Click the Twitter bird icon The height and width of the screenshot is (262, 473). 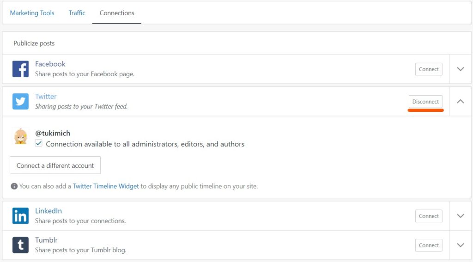(x=20, y=101)
